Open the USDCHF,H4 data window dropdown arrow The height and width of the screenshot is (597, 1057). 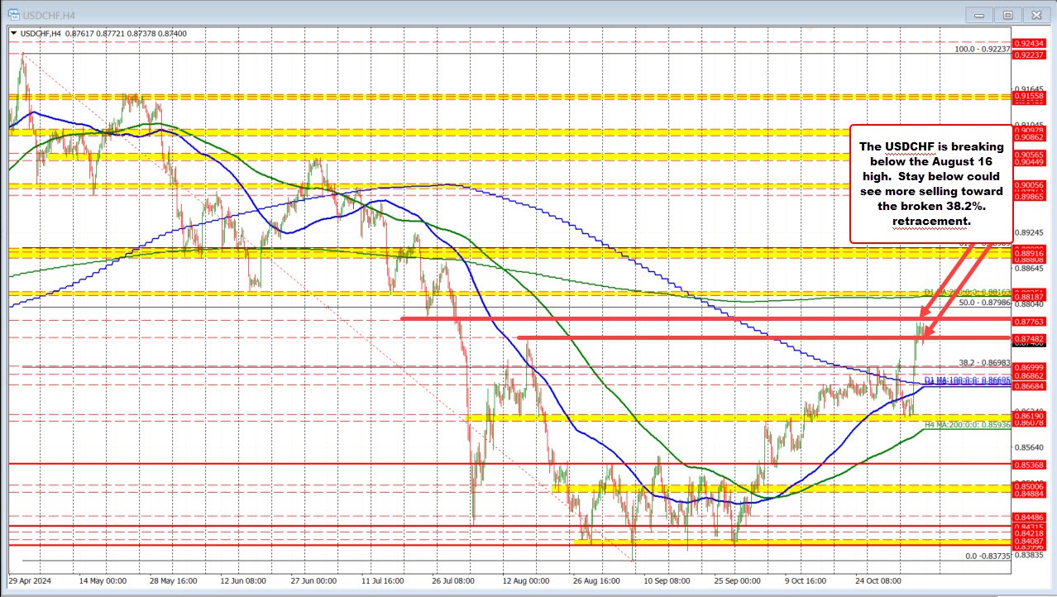13,34
